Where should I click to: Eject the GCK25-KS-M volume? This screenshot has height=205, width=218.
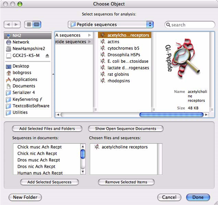point(47,56)
